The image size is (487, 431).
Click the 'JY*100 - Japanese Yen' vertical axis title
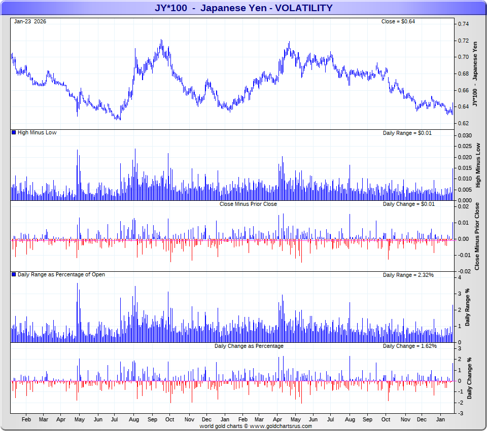(x=475, y=74)
